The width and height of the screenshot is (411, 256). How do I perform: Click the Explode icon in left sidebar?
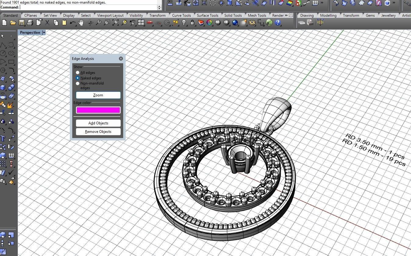tap(11, 105)
